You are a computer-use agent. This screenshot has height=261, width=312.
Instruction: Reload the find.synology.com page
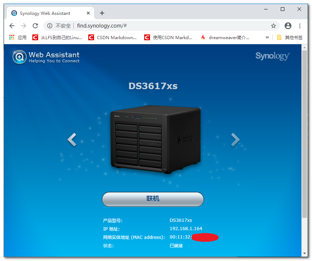coord(35,26)
